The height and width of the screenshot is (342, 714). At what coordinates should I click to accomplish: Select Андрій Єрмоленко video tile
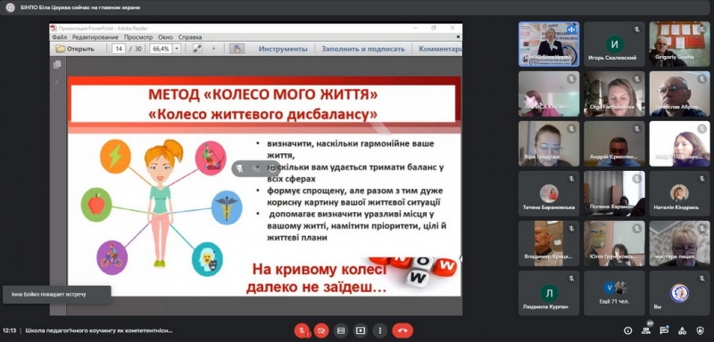click(614, 144)
